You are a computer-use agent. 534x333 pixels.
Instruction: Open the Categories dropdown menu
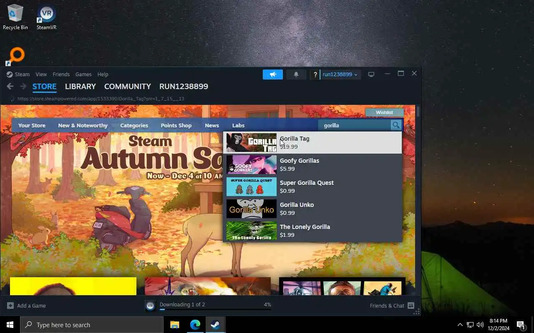[x=134, y=125]
